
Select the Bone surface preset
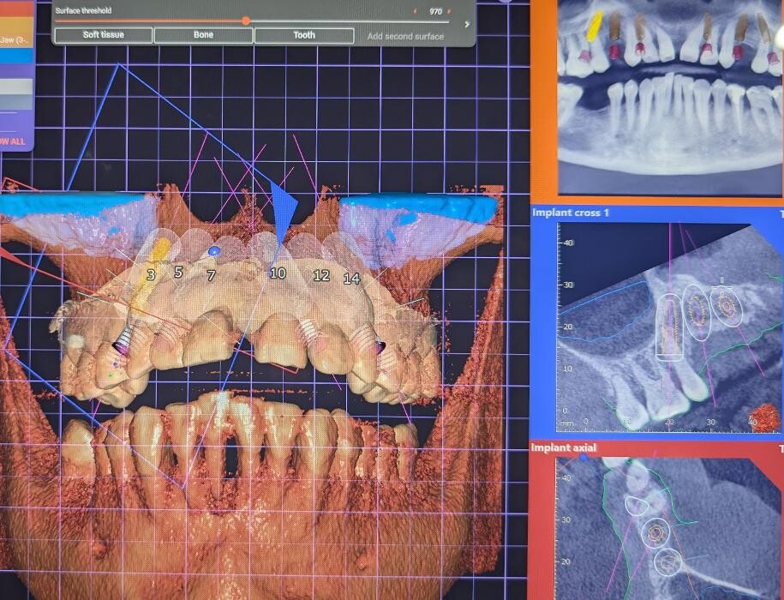pyautogui.click(x=203, y=35)
